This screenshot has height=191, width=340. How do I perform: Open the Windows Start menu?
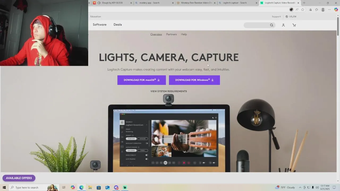coord(4,188)
